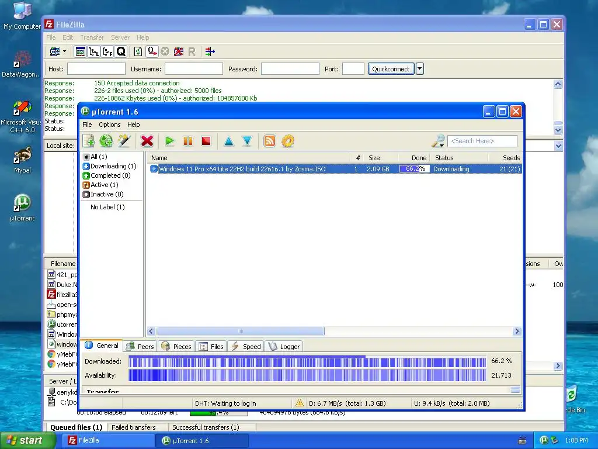Open the Successful transfers (1) tab

click(206, 427)
